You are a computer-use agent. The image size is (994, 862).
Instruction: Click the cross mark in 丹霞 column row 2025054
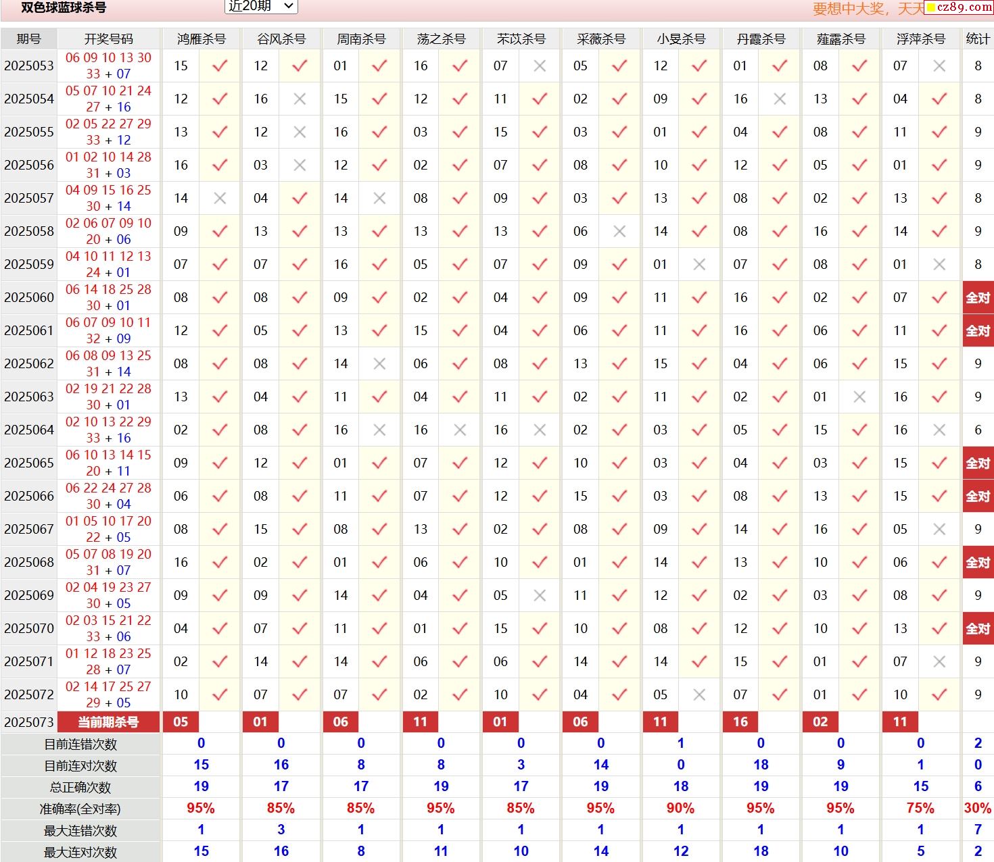(780, 99)
